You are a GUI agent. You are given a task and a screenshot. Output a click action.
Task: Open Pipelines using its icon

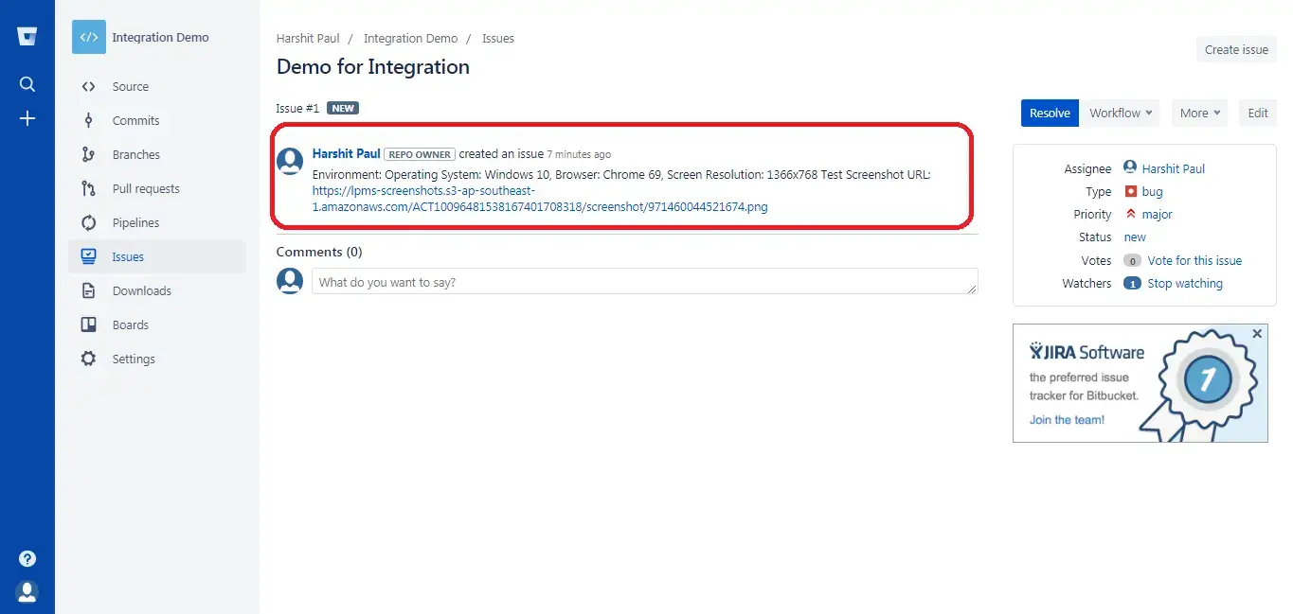click(89, 222)
